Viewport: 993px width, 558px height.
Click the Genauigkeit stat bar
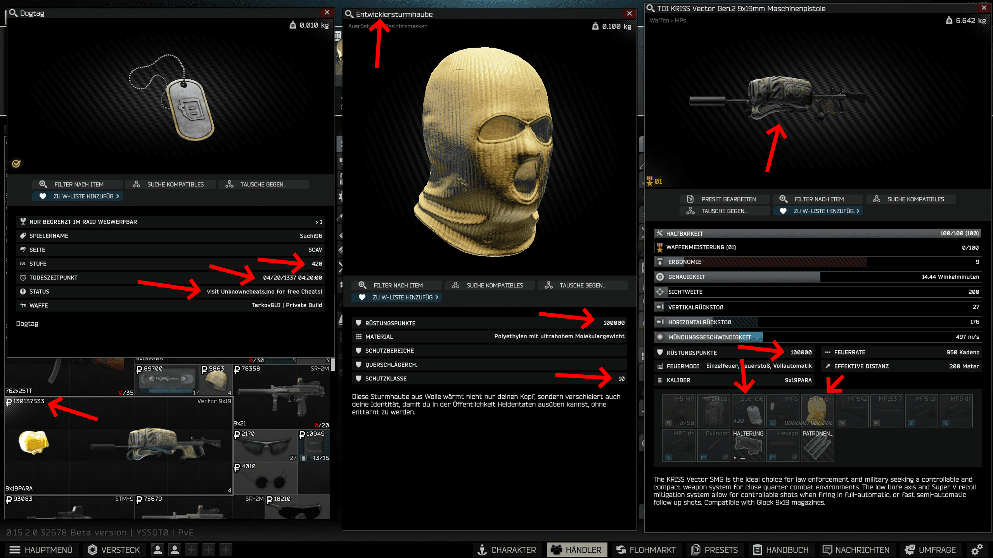pos(818,277)
